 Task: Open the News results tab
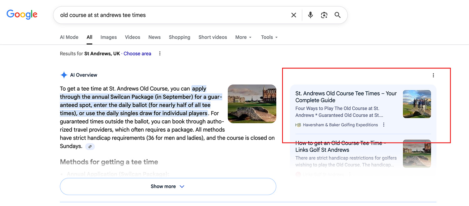154,37
